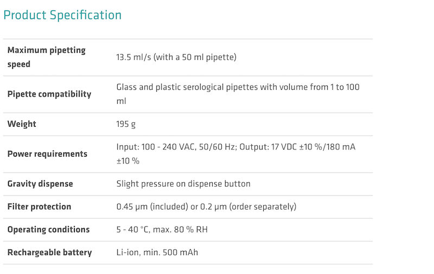This screenshot has height=274, width=434.
Task: Select the Filter protection label
Action: pos(39,206)
